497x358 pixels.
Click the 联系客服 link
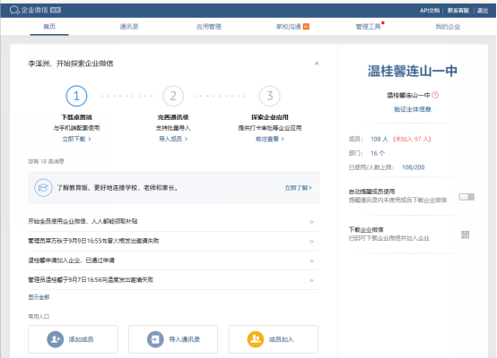pyautogui.click(x=458, y=11)
